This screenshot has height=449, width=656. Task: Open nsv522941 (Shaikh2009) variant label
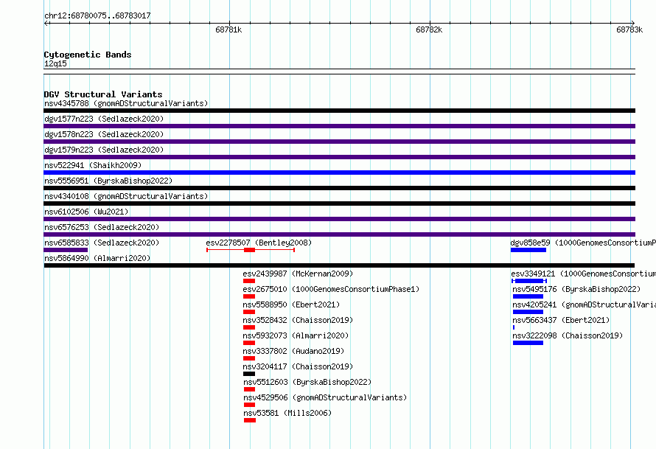tap(93, 165)
